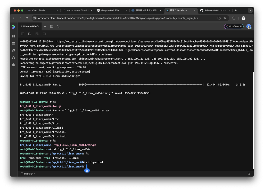
Task: Open the dashboard grid icon in the sidebar
Action: point(14,36)
